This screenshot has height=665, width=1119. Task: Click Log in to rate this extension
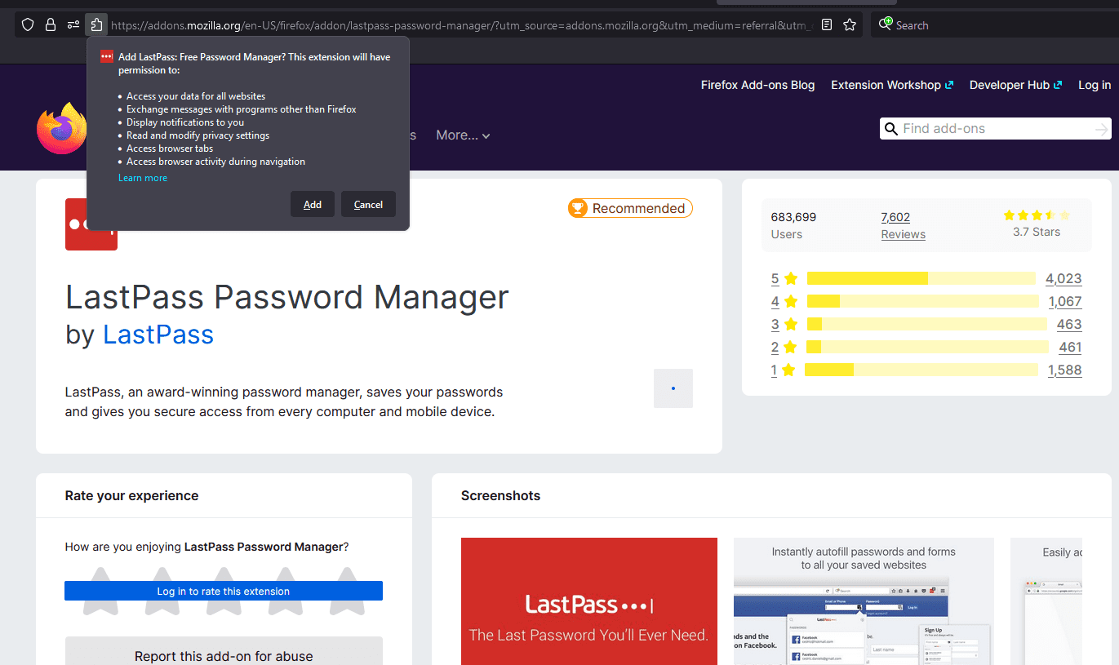(224, 591)
